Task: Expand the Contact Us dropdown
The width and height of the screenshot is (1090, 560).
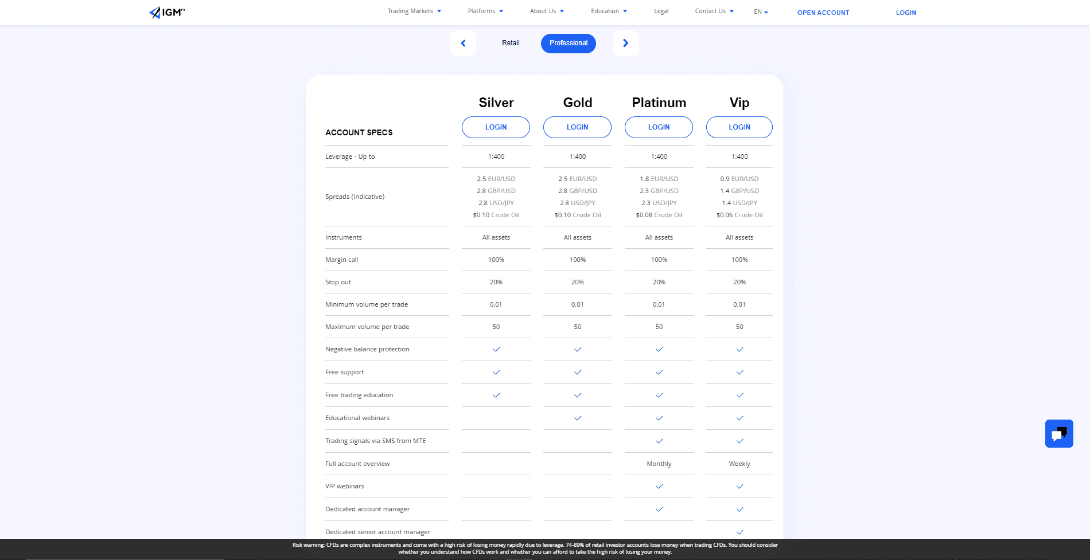Action: [714, 11]
